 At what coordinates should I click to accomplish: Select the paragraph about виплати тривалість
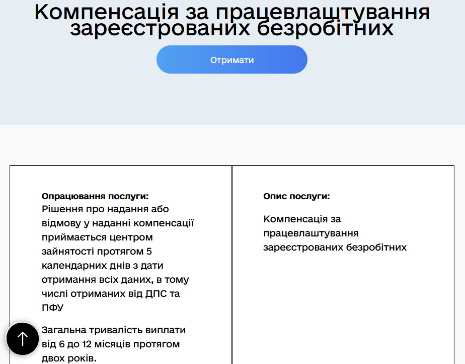tap(114, 344)
